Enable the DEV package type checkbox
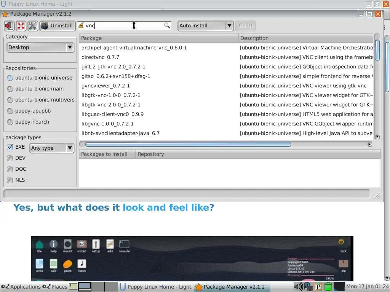This screenshot has height=292, width=390. (x=10, y=158)
